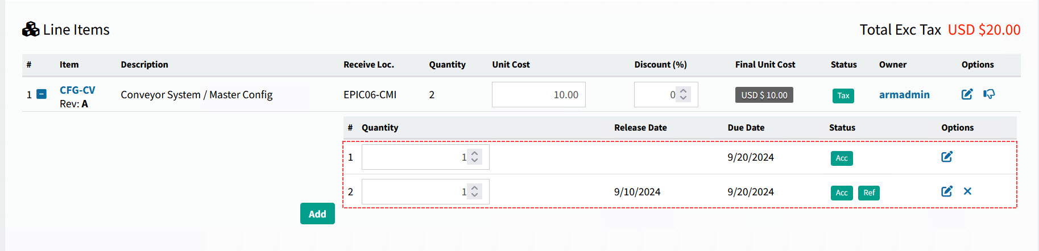This screenshot has width=1039, height=251.
Task: Open the armadmin owner link
Action: [x=904, y=95]
